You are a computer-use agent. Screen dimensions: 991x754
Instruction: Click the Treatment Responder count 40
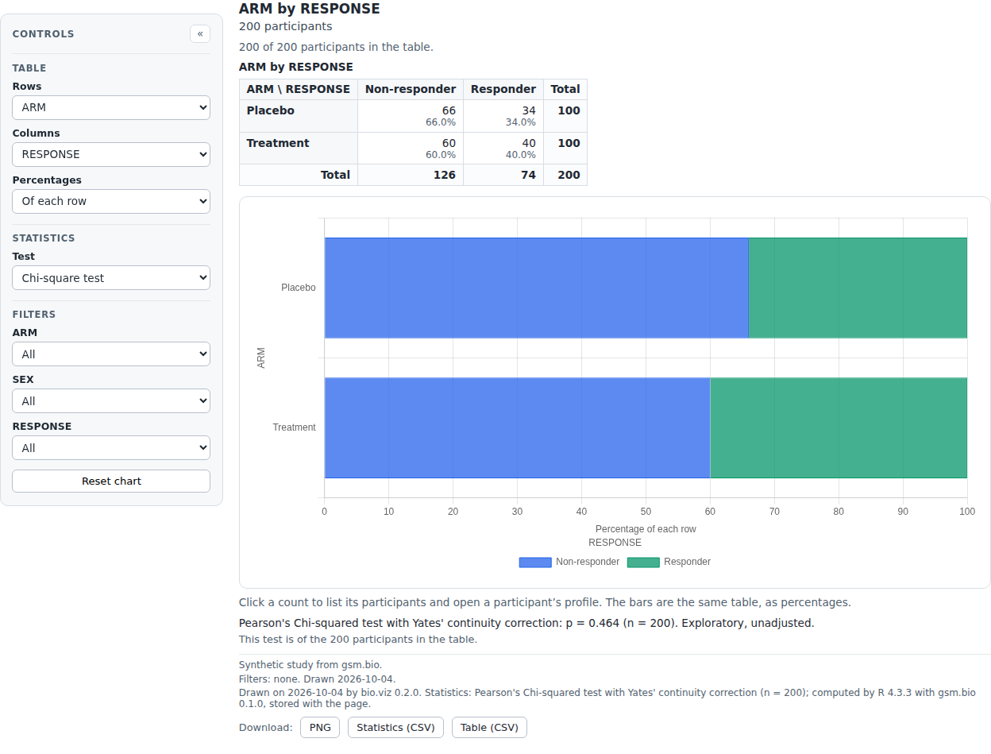[x=529, y=143]
